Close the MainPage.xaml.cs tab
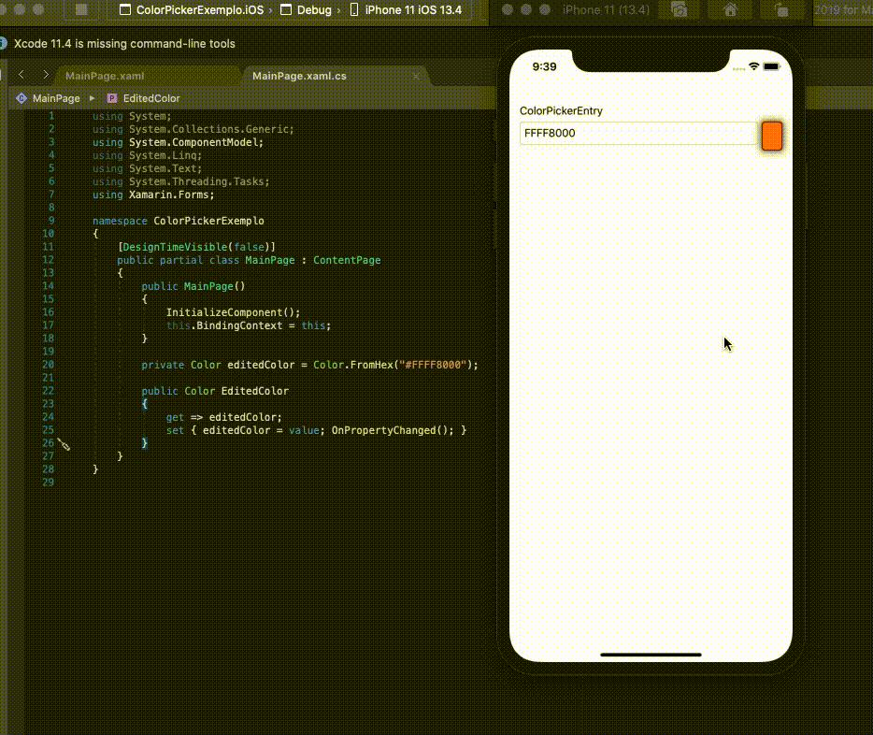Screen dimensions: 873x735 (x=416, y=76)
